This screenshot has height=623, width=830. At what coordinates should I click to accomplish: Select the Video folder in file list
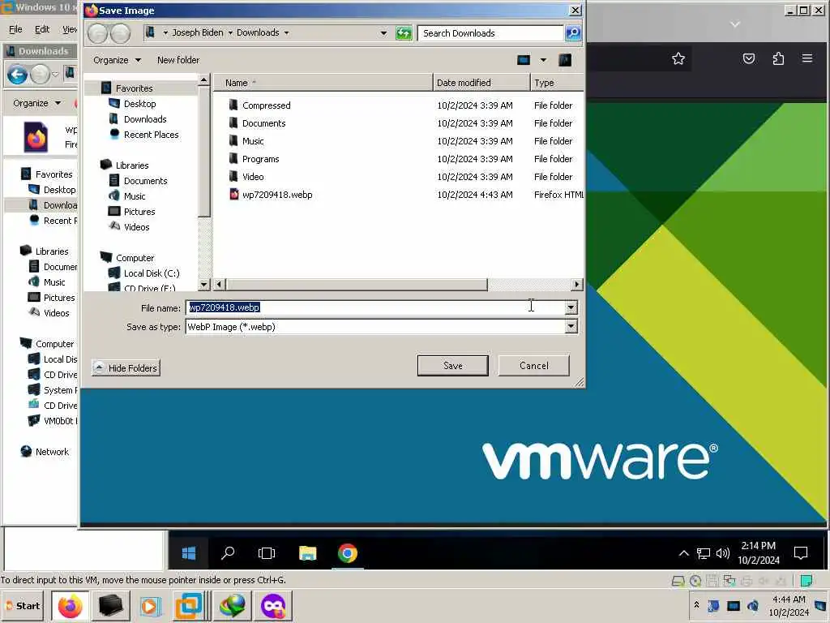coord(253,177)
